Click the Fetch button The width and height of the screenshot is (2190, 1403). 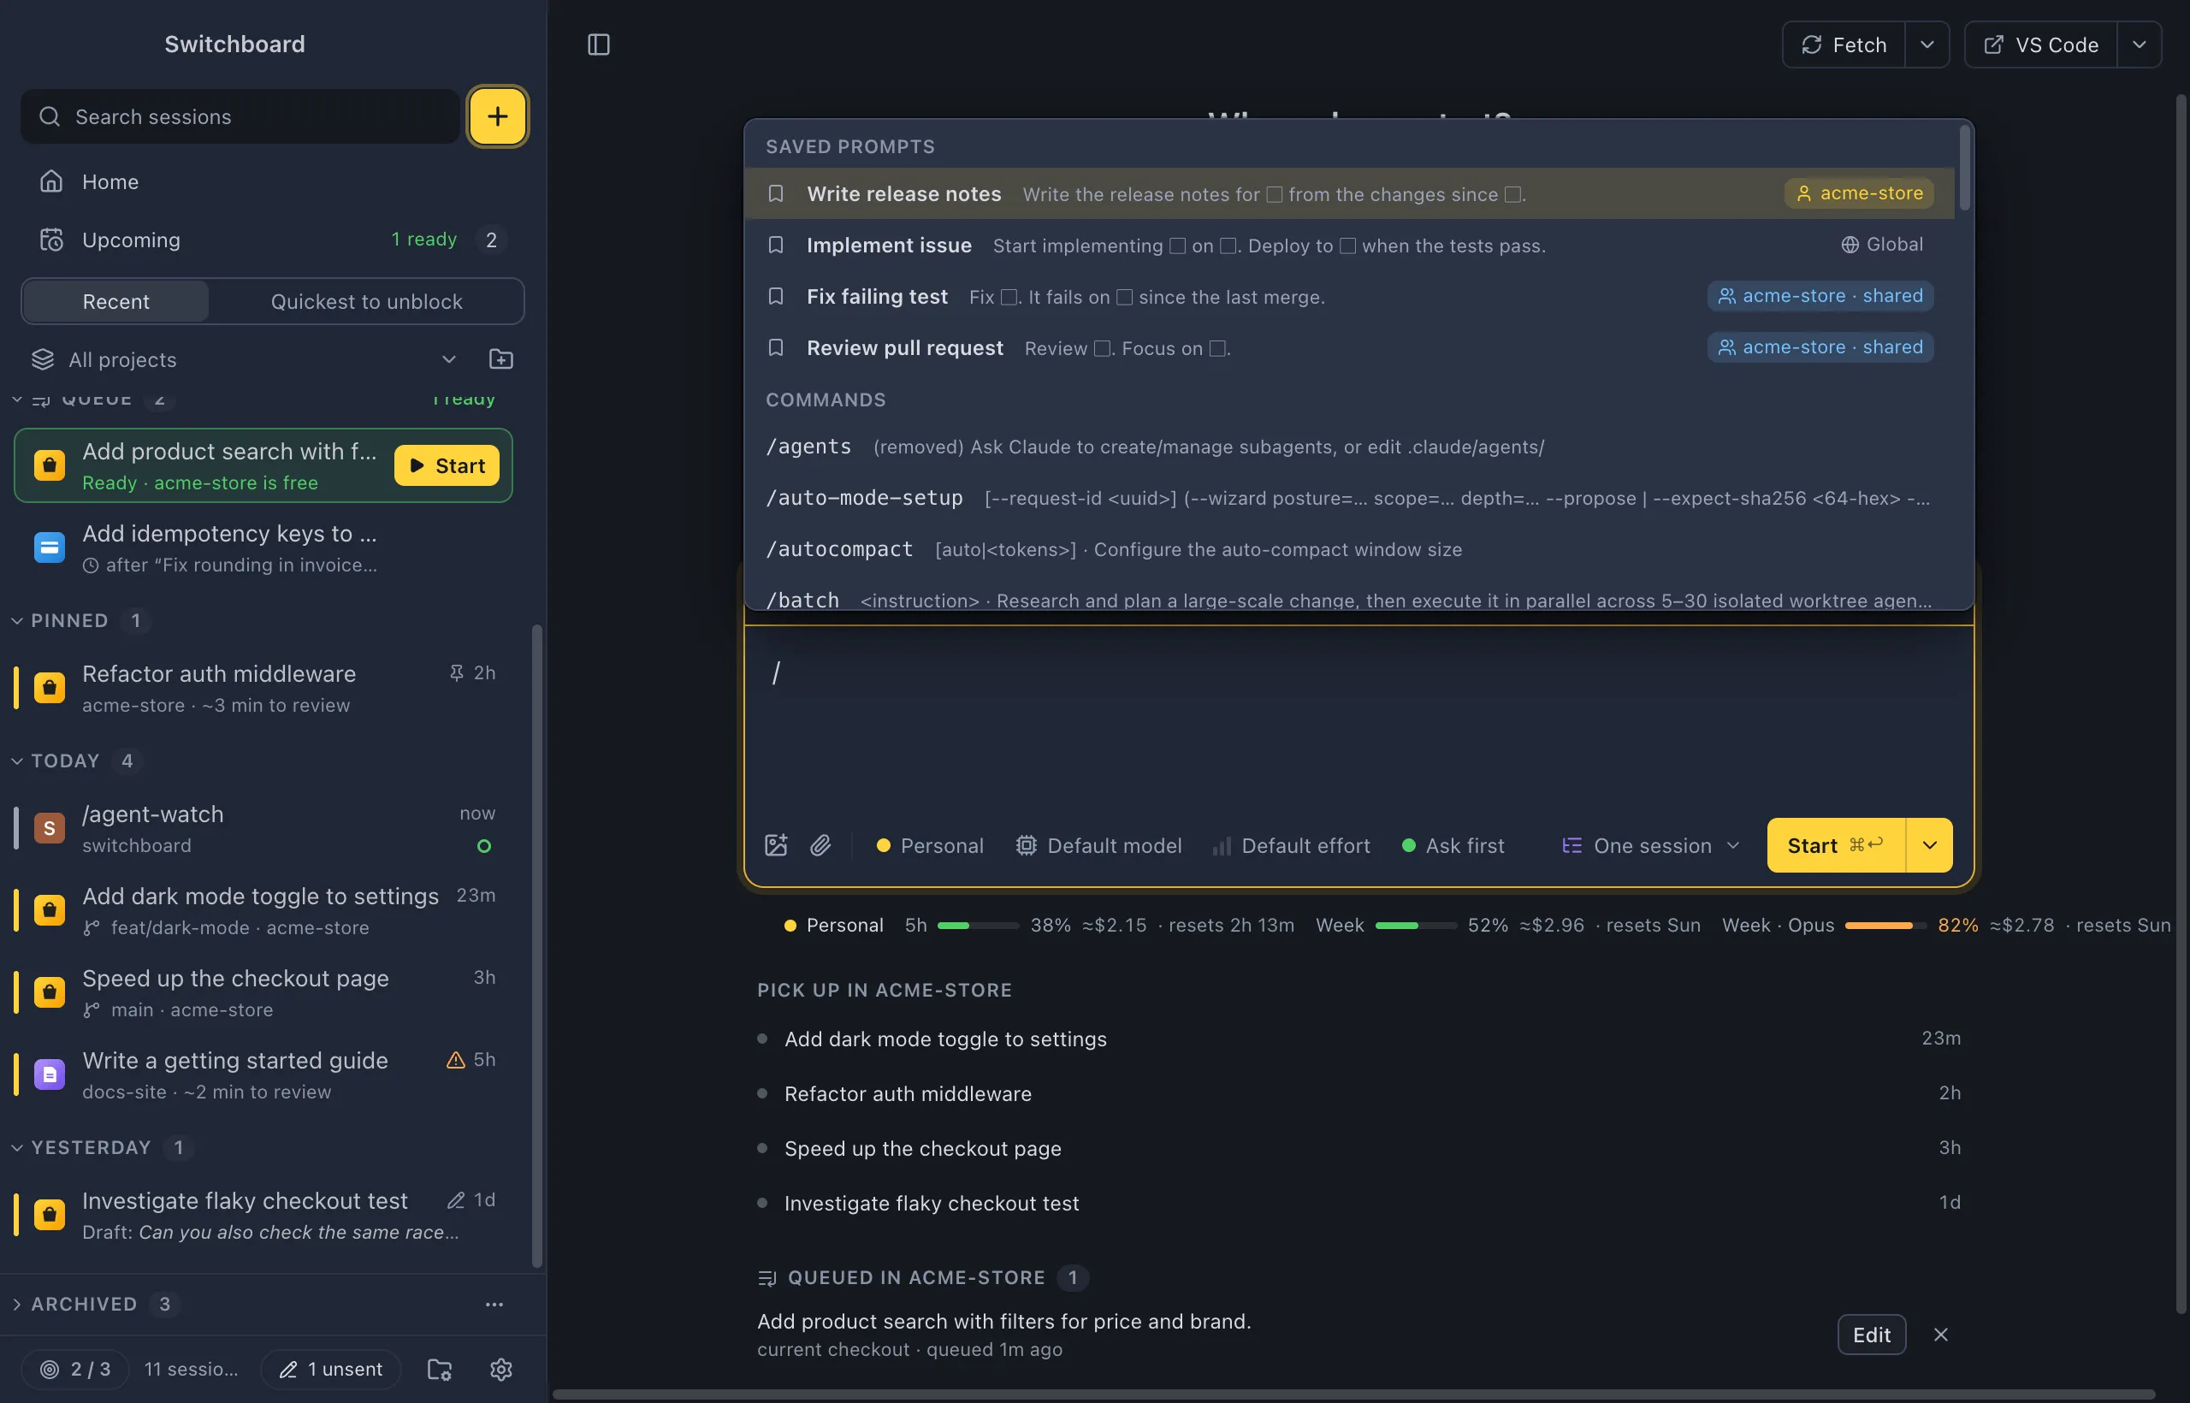(x=1844, y=44)
